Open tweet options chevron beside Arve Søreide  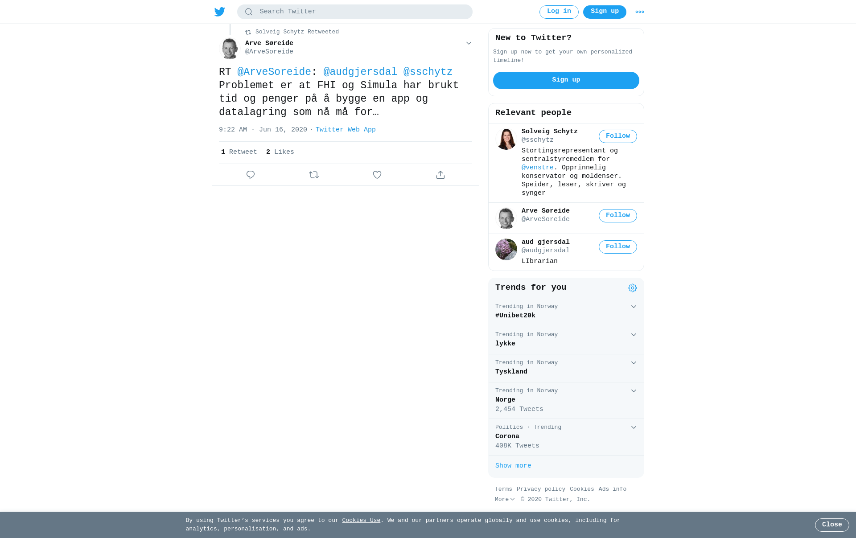coord(469,43)
